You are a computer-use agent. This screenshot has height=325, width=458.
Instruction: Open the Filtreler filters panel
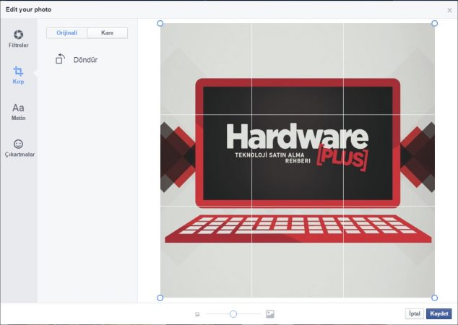[18, 38]
